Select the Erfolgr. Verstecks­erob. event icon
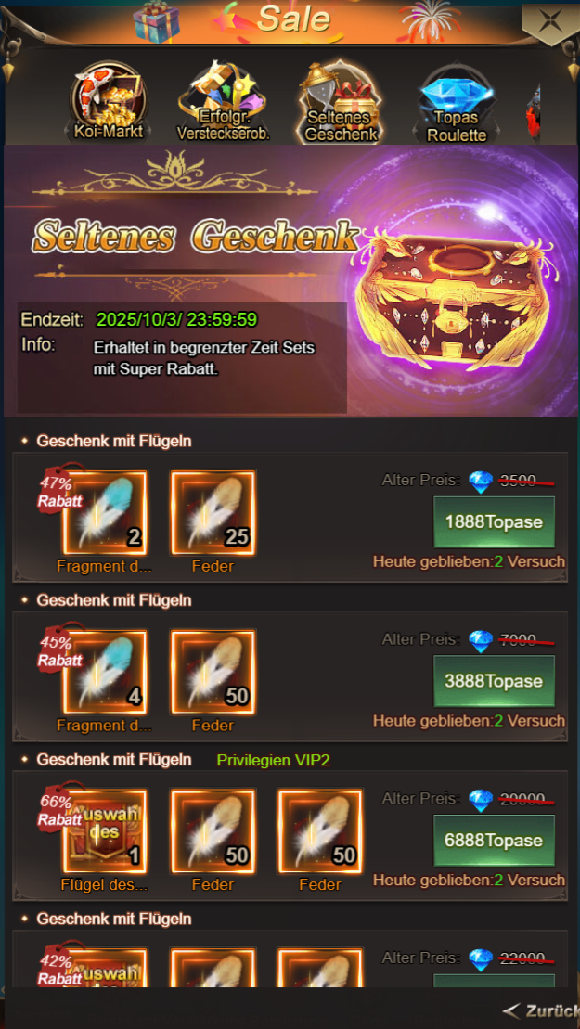The width and height of the screenshot is (580, 1029). pyautogui.click(x=223, y=102)
